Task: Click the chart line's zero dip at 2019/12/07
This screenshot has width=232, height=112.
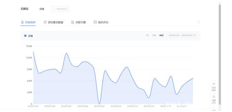Action: pos(99,103)
